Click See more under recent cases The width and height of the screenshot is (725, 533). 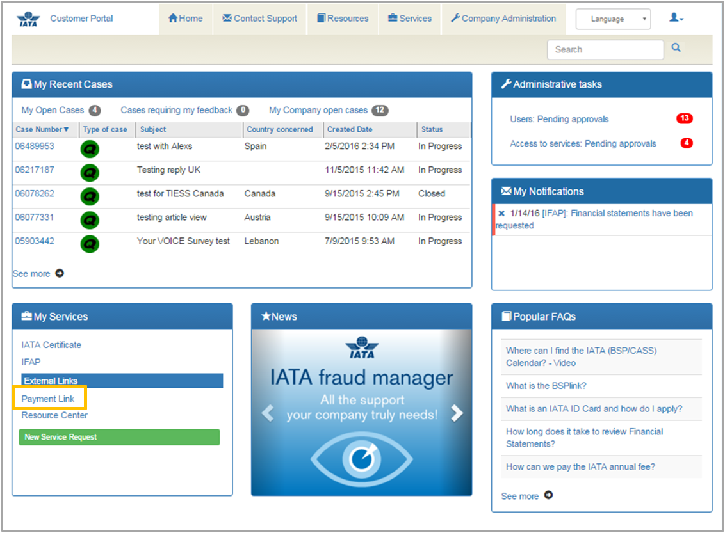(31, 274)
